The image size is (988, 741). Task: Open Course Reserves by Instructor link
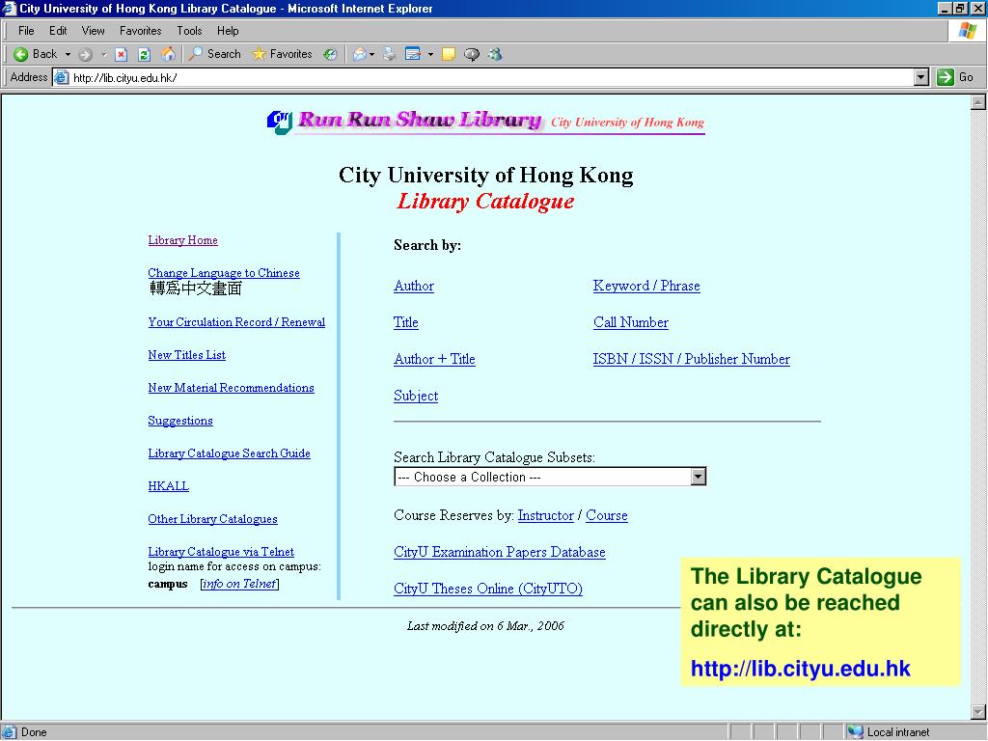546,515
